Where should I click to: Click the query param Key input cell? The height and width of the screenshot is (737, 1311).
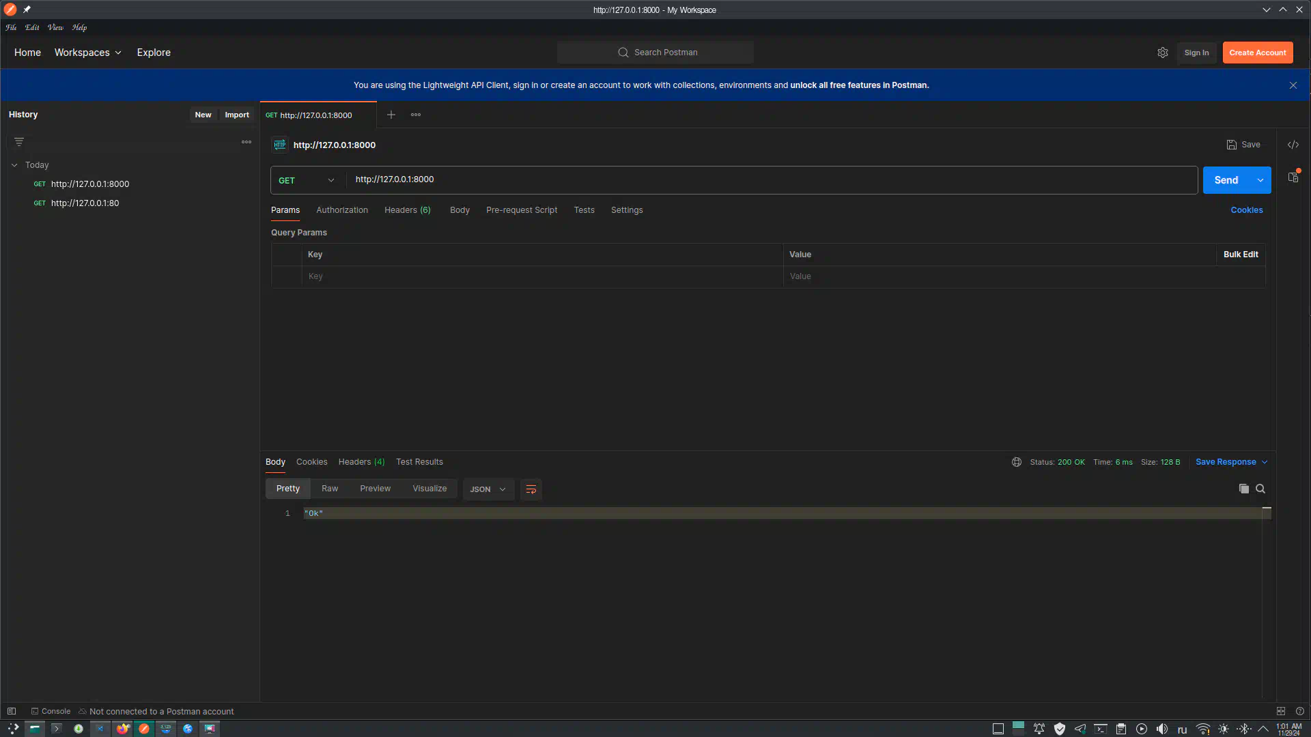542,276
